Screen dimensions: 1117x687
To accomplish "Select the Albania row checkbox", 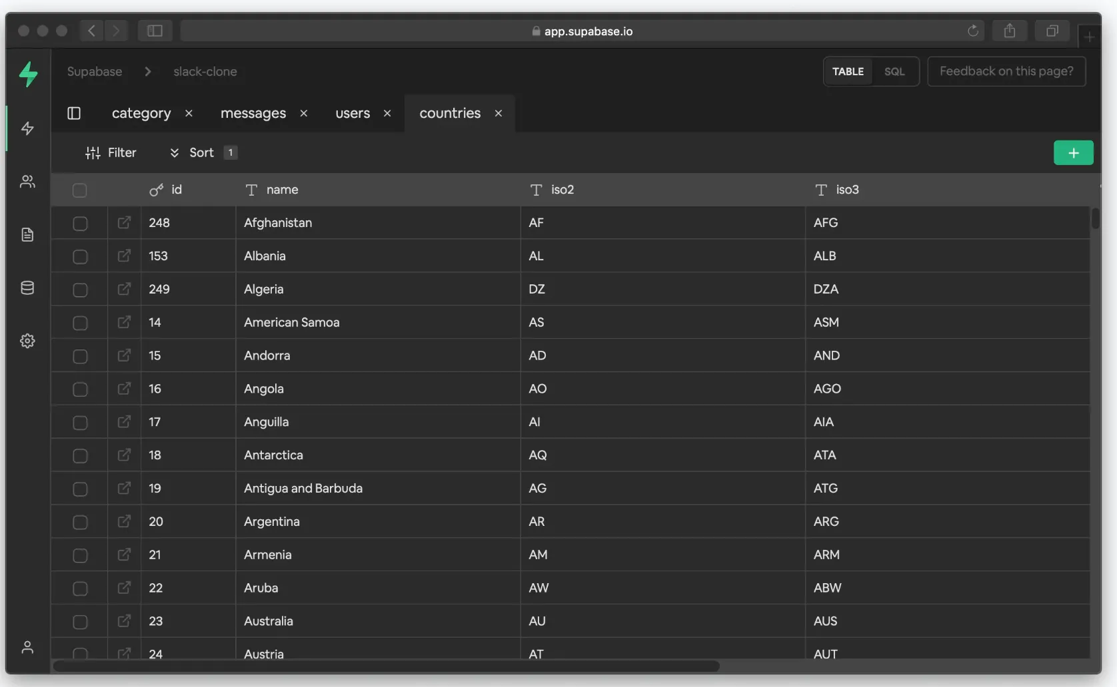I will click(x=80, y=256).
